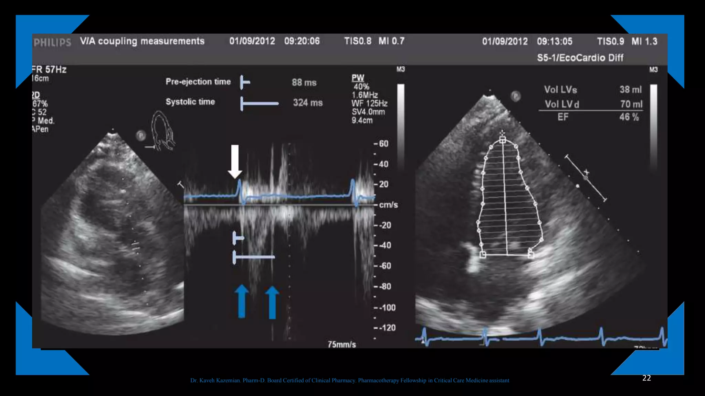Viewport: 705px width, 396px height.
Task: Click the 'S5-1/EcoCardio Diff' preset text
Action: (580, 58)
